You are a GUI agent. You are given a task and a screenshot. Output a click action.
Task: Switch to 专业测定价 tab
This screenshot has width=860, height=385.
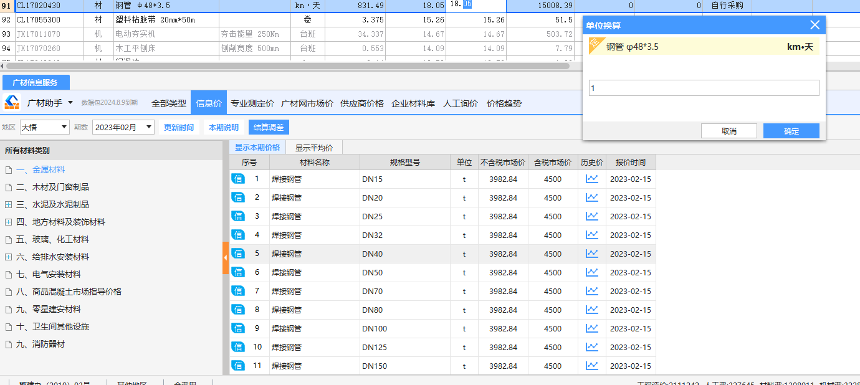(252, 103)
